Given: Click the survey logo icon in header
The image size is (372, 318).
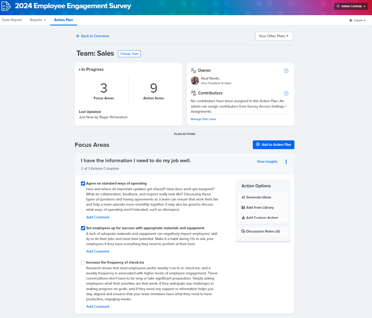Looking at the screenshot, I should [x=6, y=6].
